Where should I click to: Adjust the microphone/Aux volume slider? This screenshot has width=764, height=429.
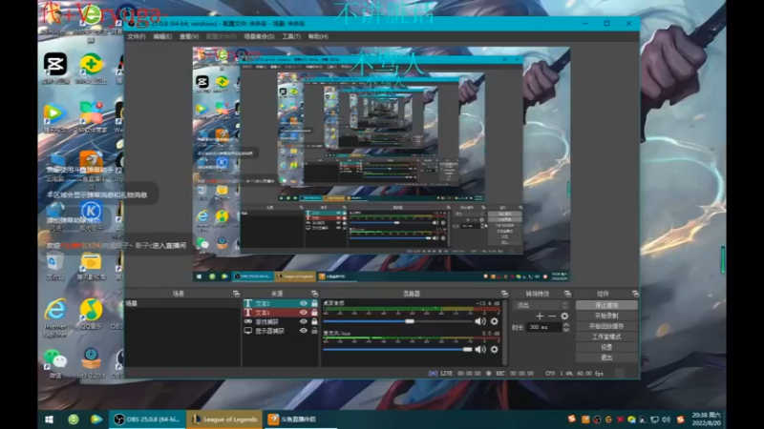click(397, 349)
